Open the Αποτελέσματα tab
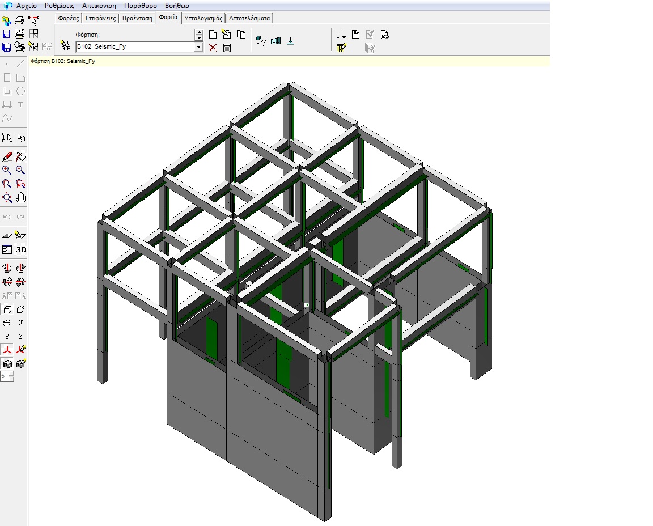Viewport: 653px width, 526px height. click(249, 18)
